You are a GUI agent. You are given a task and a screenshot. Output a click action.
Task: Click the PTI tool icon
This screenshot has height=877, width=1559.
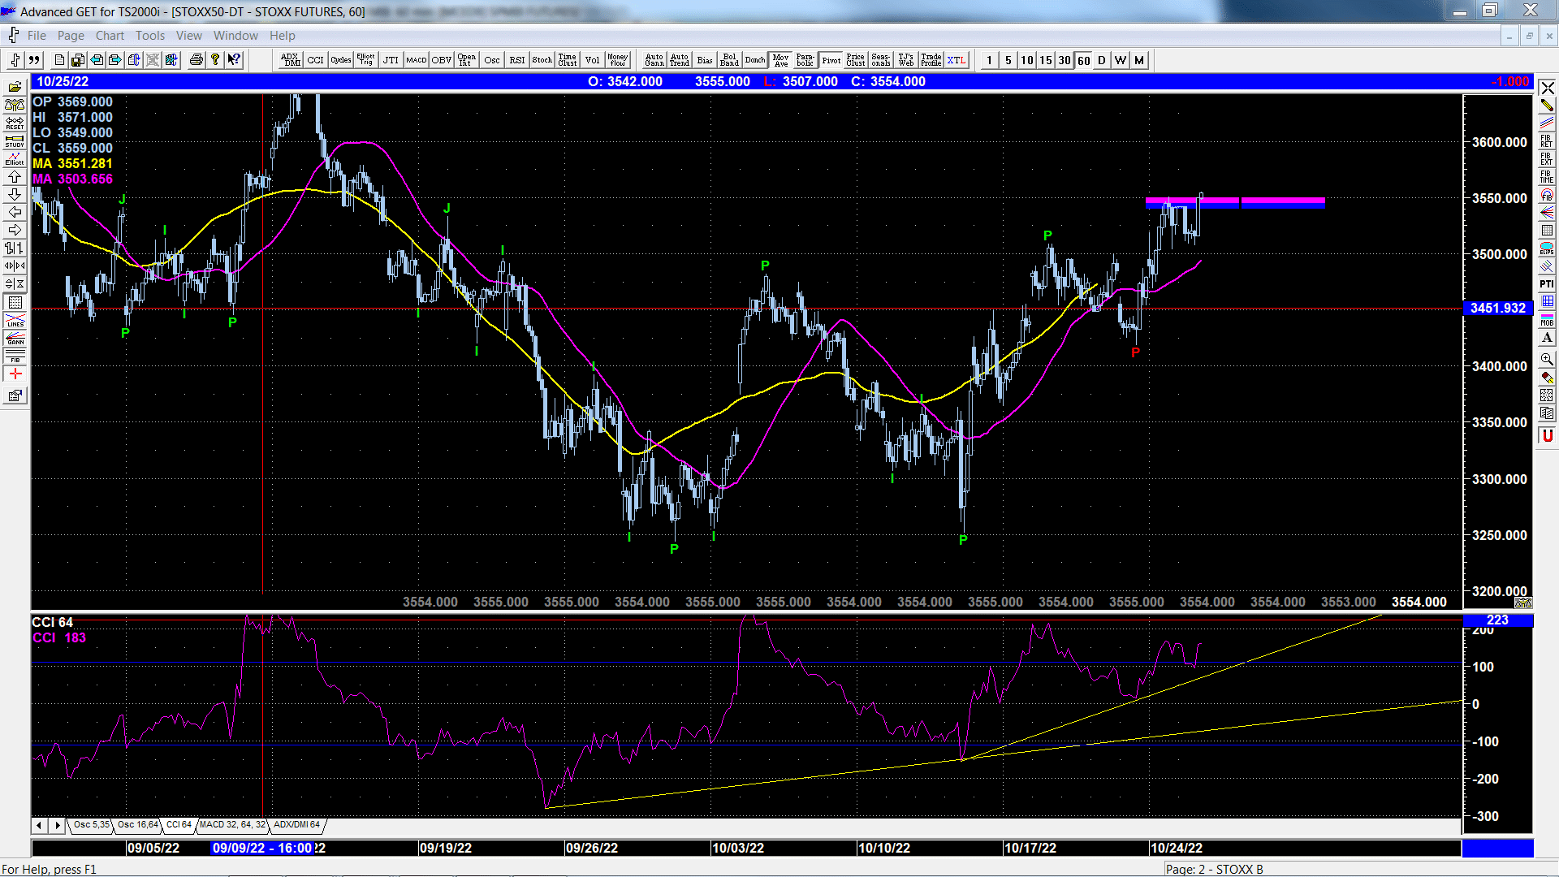[1547, 284]
